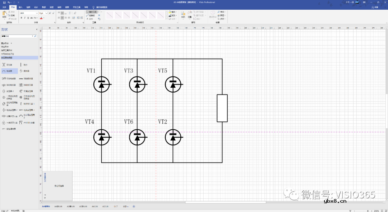388x212 pixels.
Task: Choose the 电感器 shape in the stencil
Action: [9, 71]
